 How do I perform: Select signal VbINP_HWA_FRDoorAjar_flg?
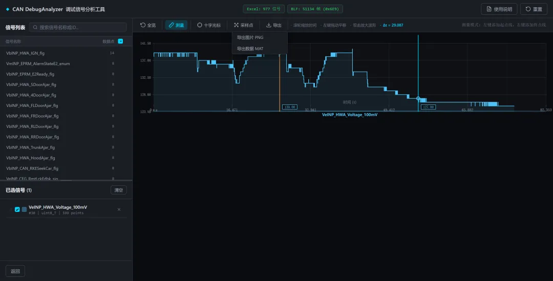(x=66, y=116)
